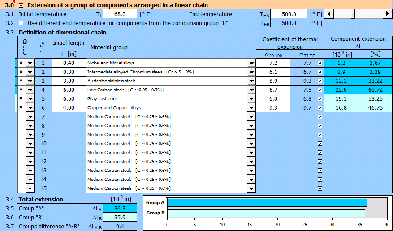Expand the Gray cast irons material dropdown
This screenshot has width=393, height=231.
tap(251, 99)
